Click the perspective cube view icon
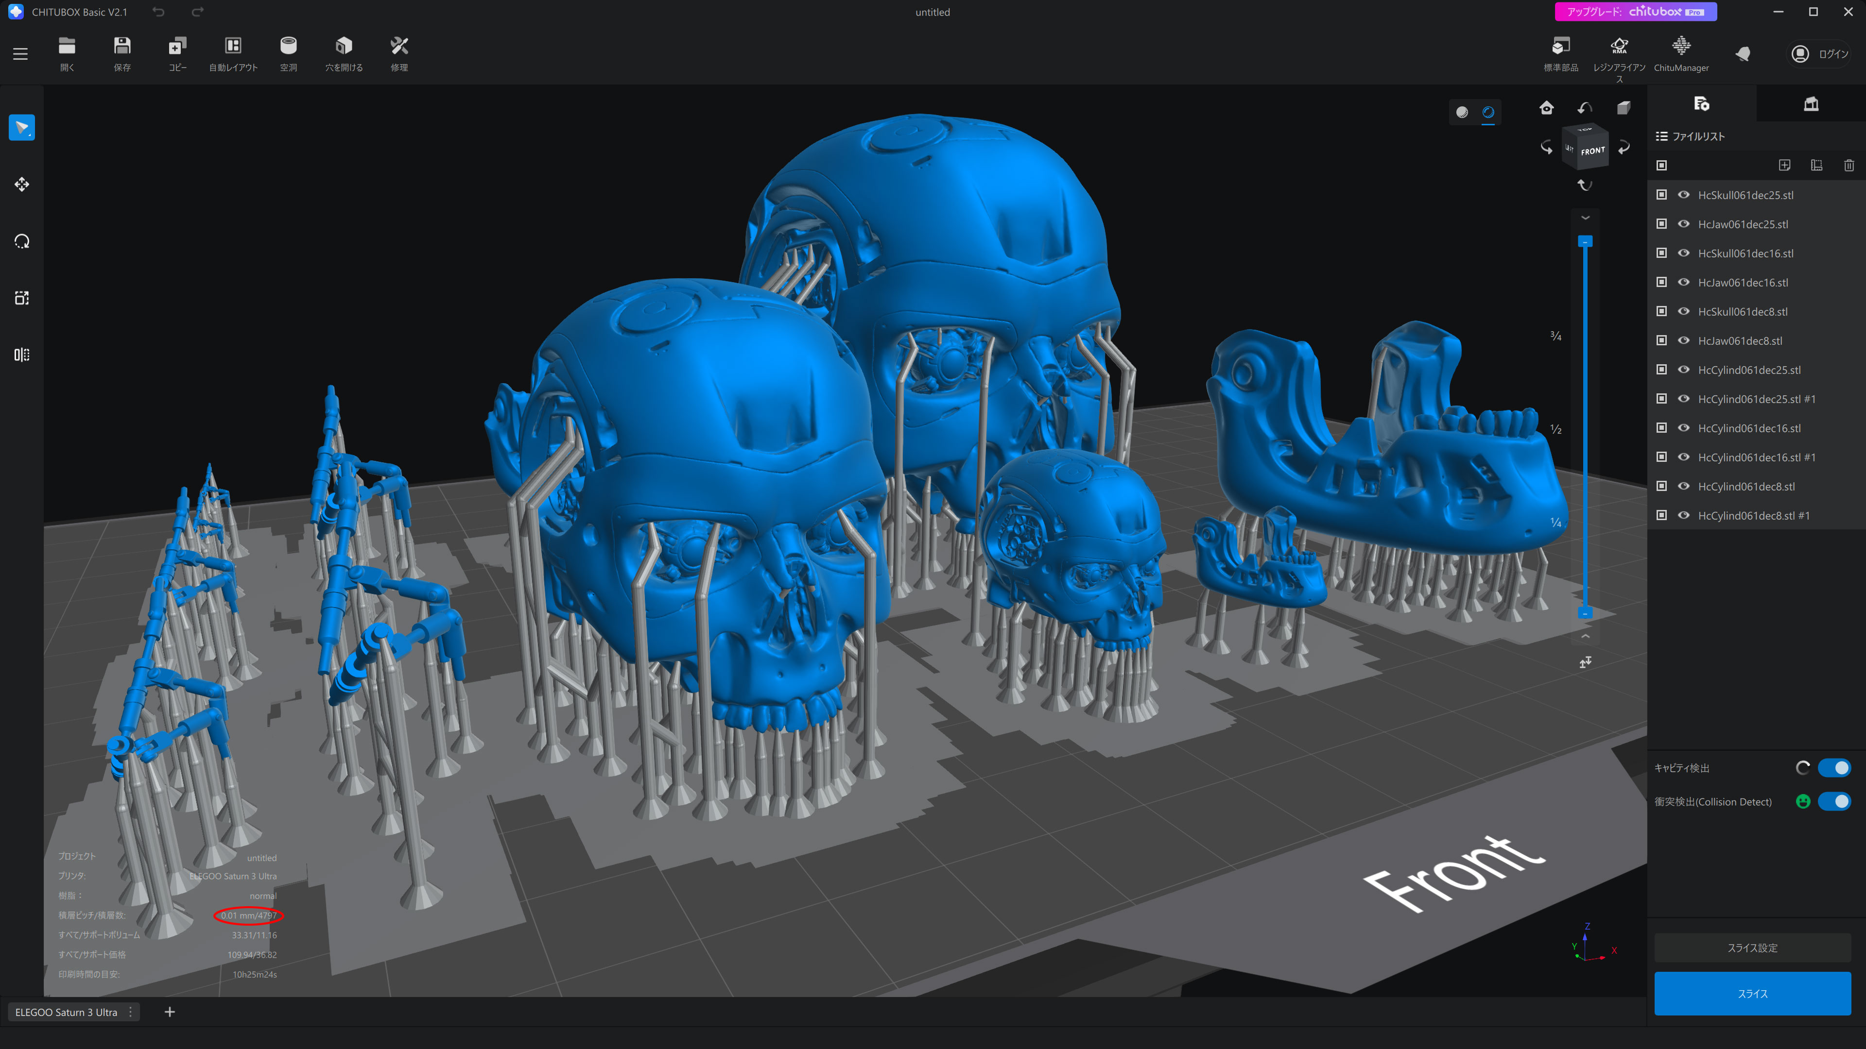The width and height of the screenshot is (1866, 1049). (x=1624, y=108)
